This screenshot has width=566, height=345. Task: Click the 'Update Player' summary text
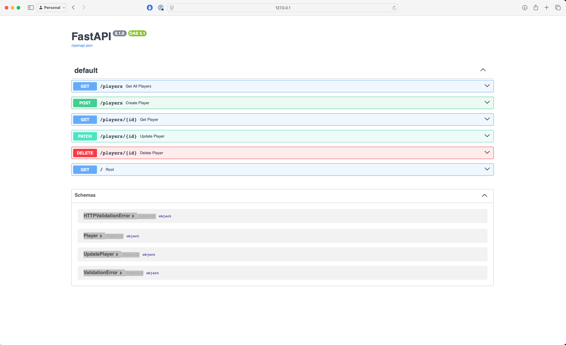(x=152, y=136)
